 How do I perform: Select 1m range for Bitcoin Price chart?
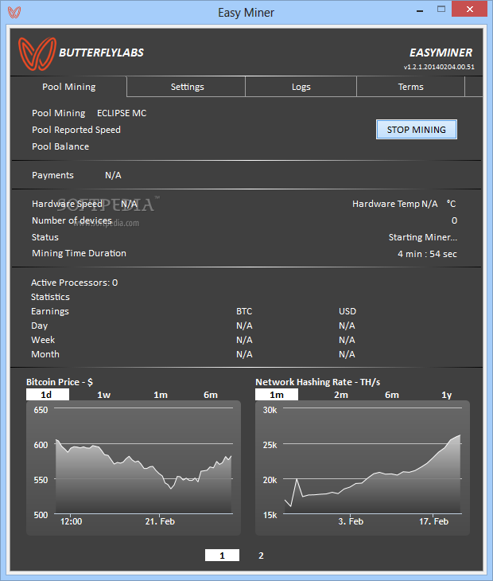coord(161,395)
